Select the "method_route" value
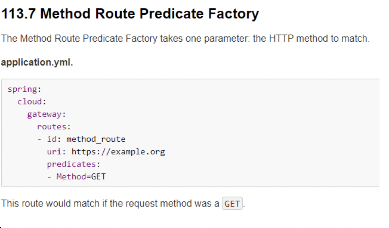Viewport: 389px width, 228px height. tap(96, 139)
